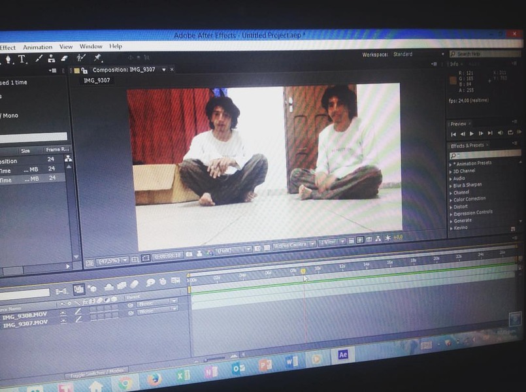Open Word from the taskbar

coord(291,362)
